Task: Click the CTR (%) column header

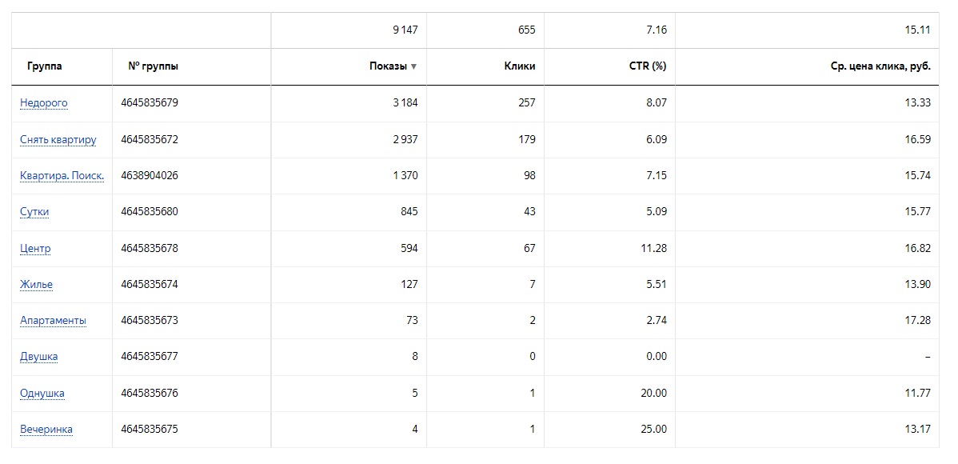Action: (x=648, y=66)
